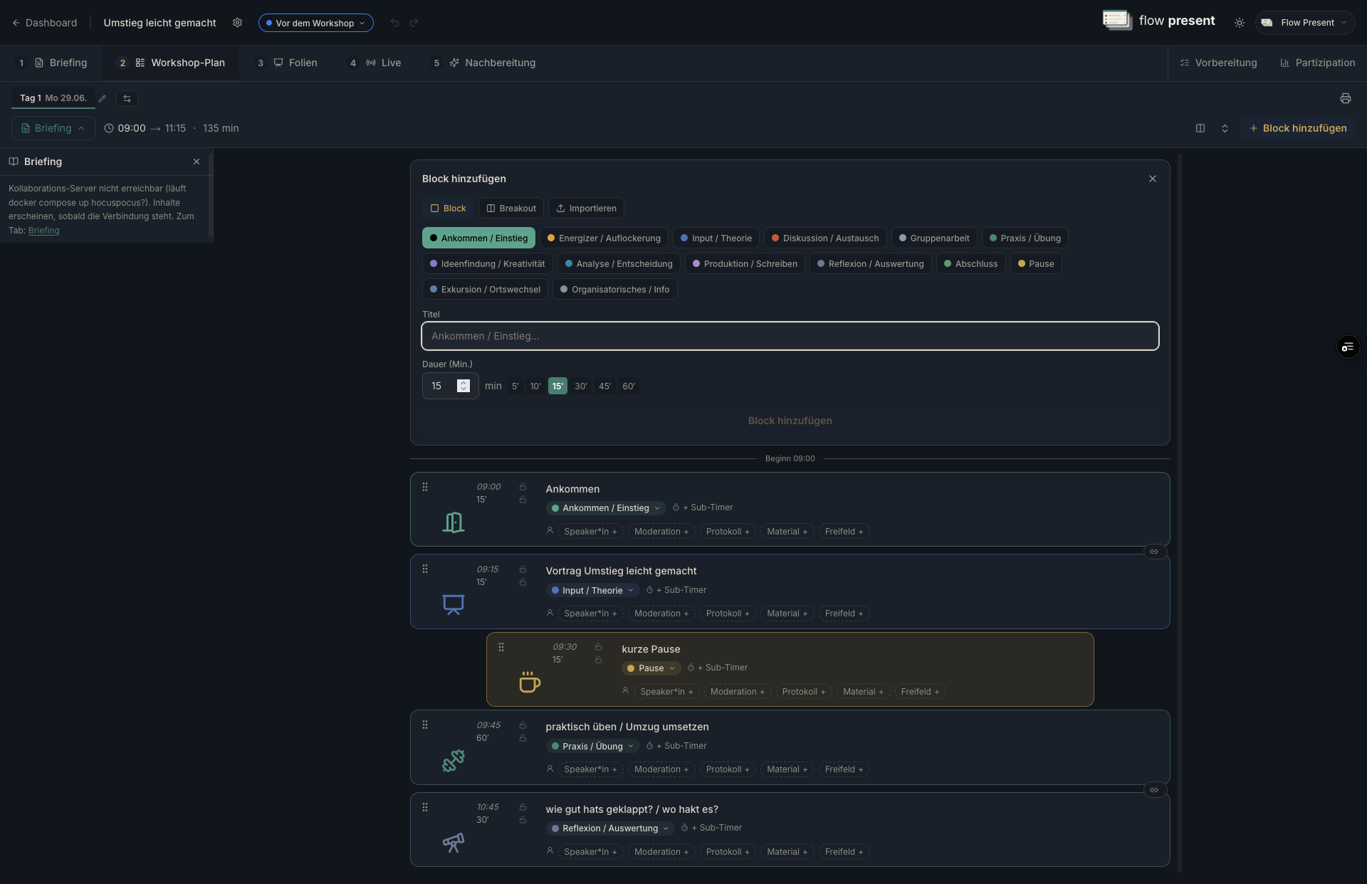Click the swap day arrows icon
1367x884 pixels.
127,98
